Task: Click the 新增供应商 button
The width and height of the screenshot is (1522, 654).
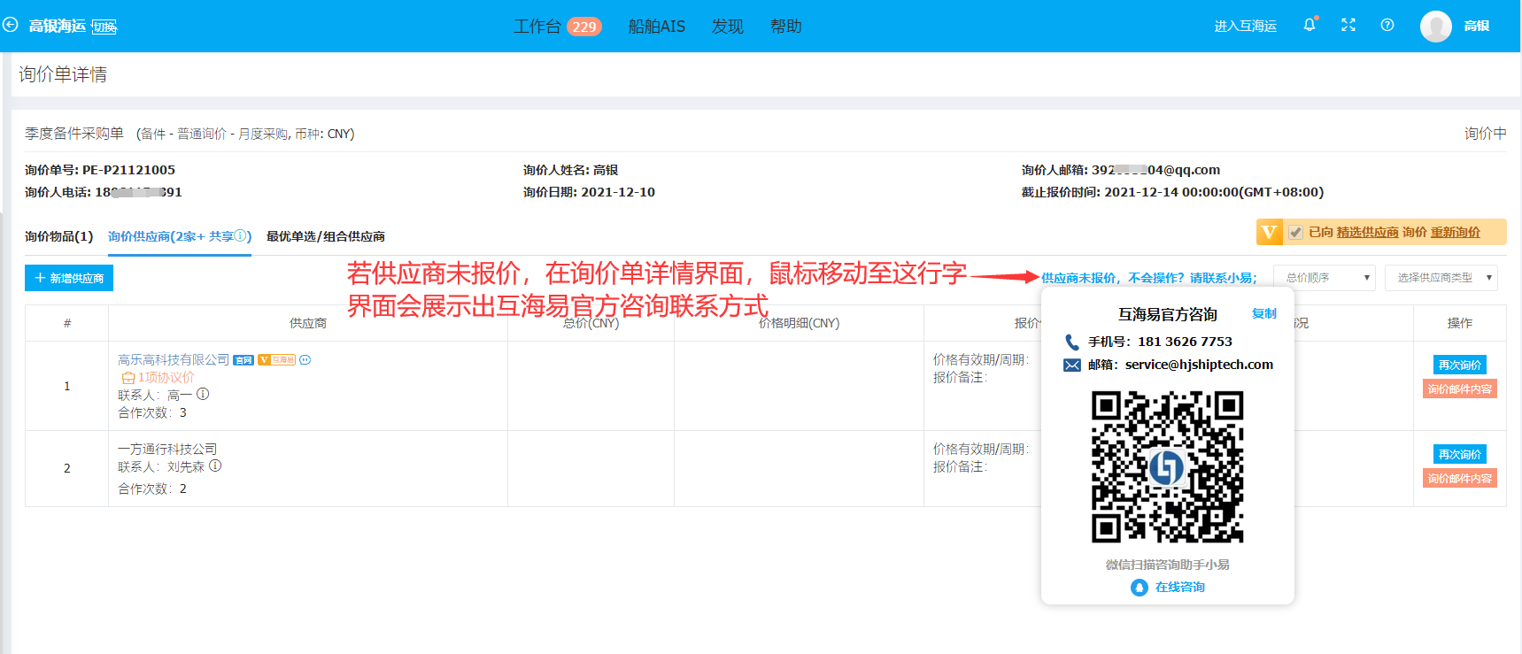Action: (x=69, y=278)
